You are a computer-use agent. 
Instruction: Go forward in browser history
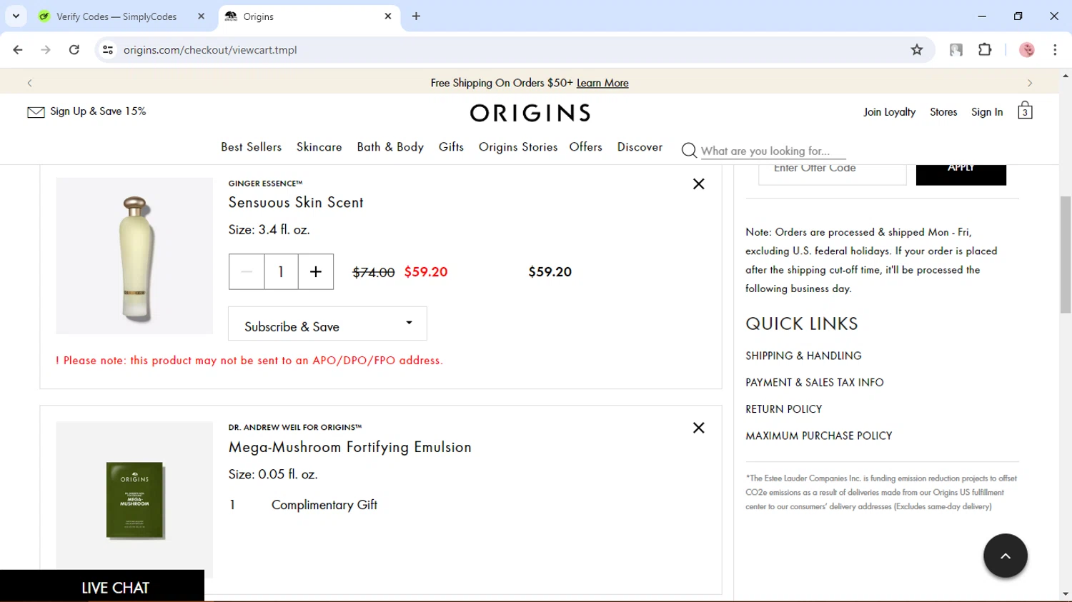(46, 49)
